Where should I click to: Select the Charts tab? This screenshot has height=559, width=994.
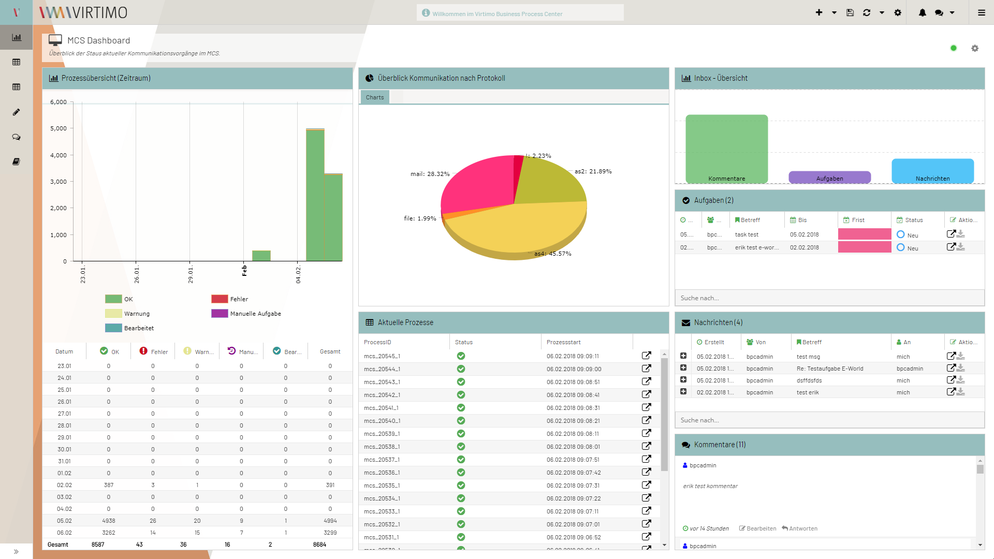375,97
